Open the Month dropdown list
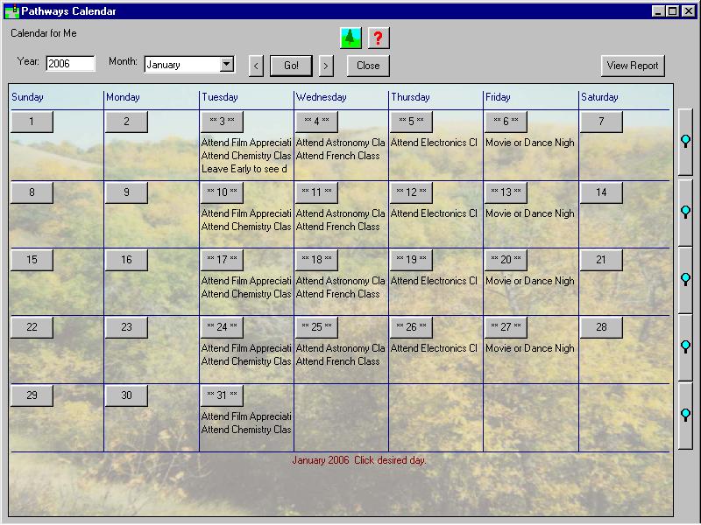This screenshot has width=701, height=525. point(227,64)
